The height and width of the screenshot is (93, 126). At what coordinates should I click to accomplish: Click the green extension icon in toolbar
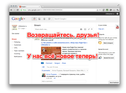point(107,10)
